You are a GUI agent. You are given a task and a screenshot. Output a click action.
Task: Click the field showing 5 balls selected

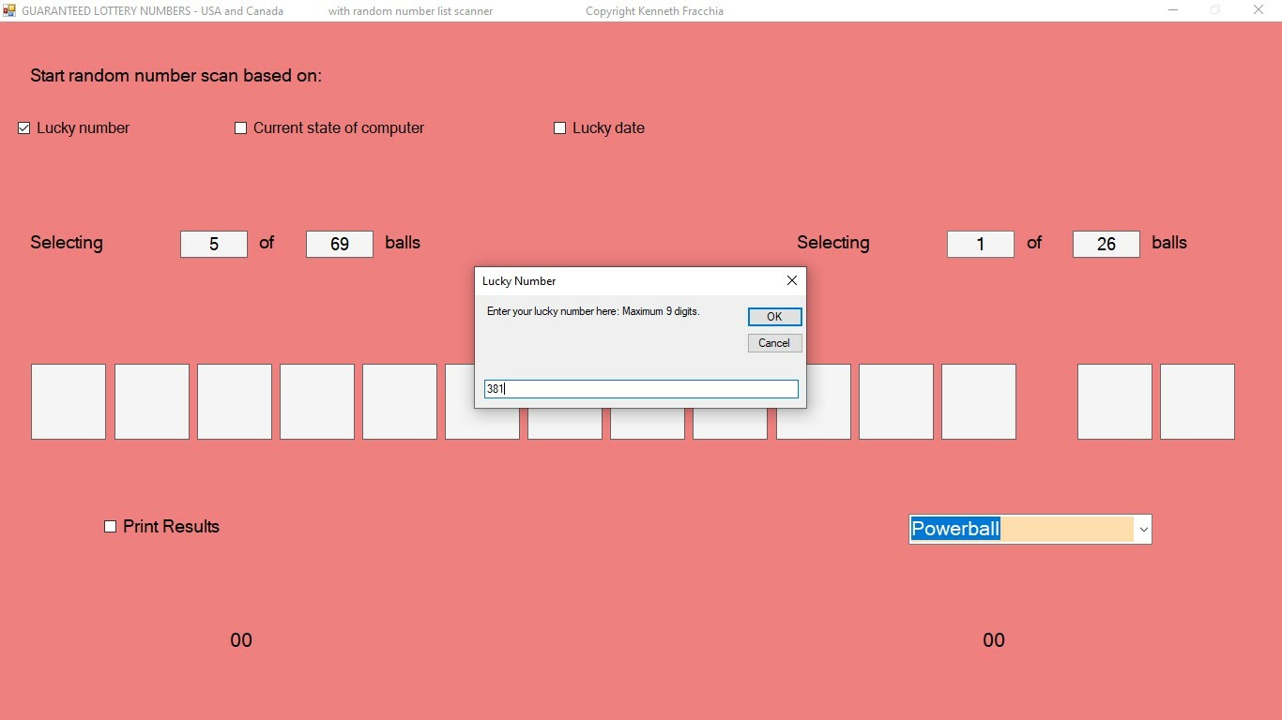click(214, 244)
